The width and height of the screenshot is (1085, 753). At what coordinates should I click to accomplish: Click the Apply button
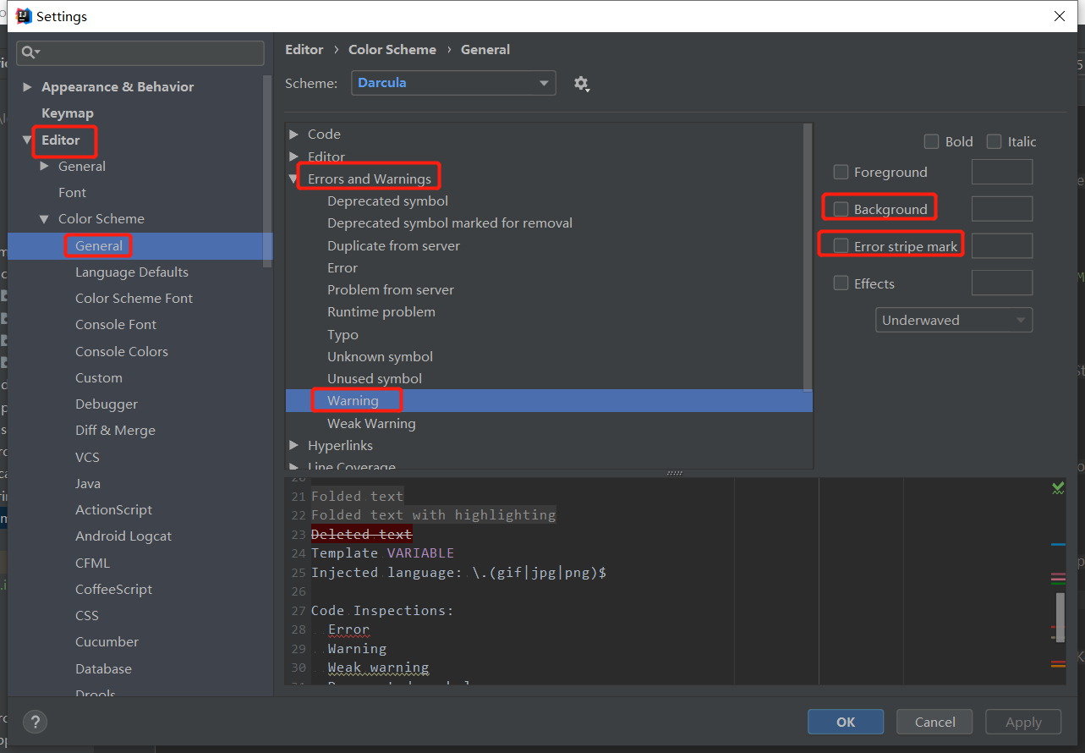1022,722
